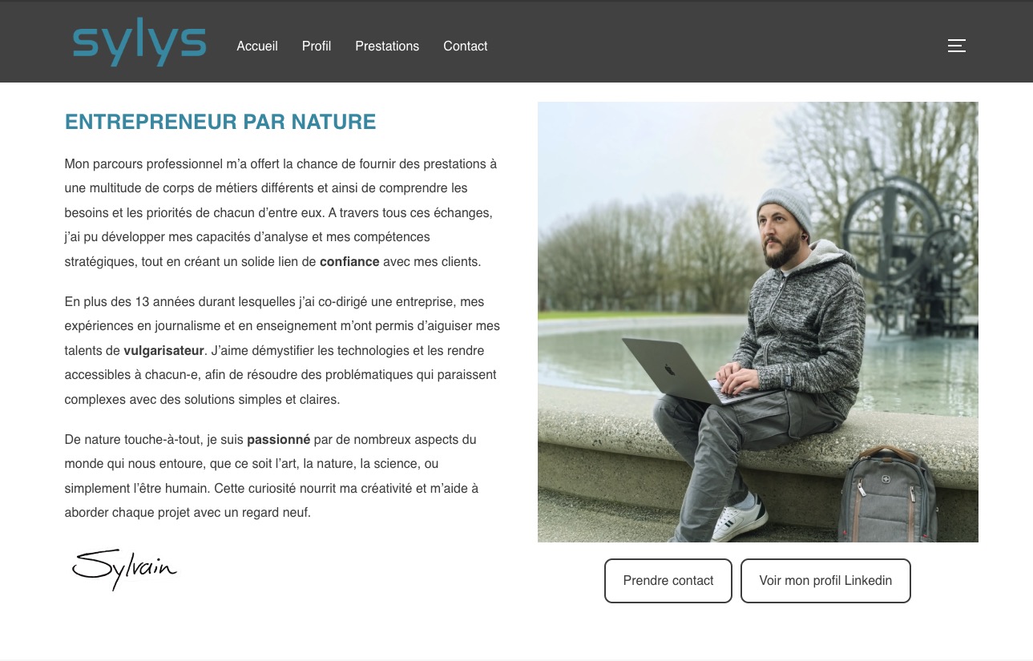Go to the Accueil page
This screenshot has height=661, width=1033.
coord(257,46)
